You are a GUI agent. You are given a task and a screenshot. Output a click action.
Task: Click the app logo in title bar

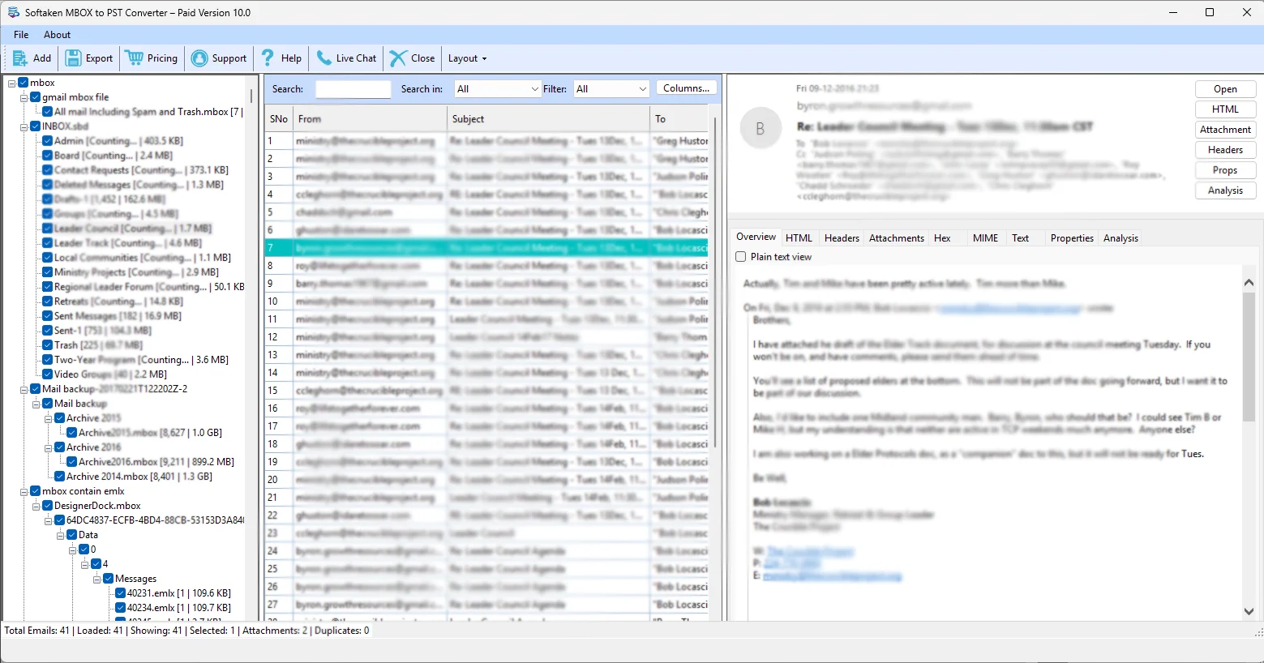pyautogui.click(x=13, y=12)
